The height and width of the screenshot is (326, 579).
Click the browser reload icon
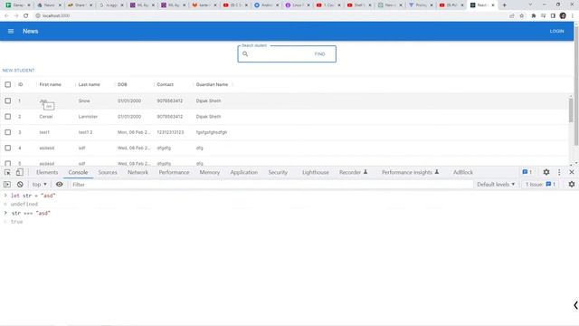click(x=26, y=16)
